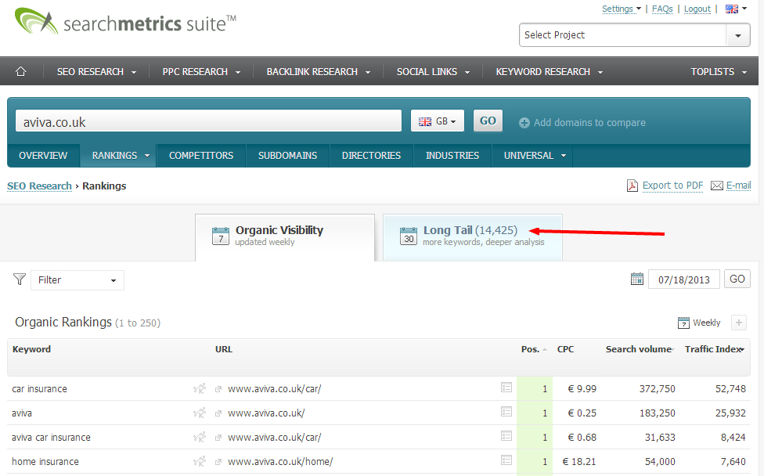Switch to the OVERVIEW tab
Screen dimensions: 764x476
43,156
